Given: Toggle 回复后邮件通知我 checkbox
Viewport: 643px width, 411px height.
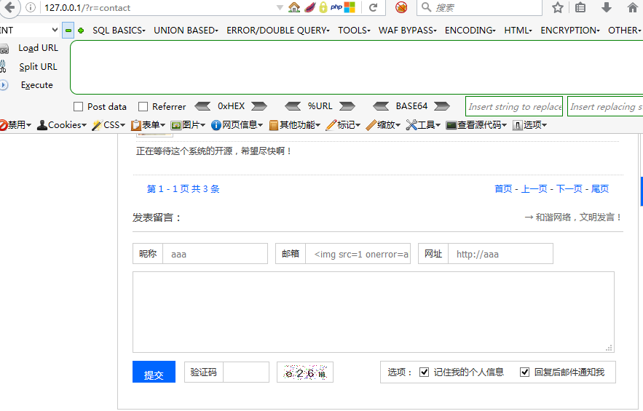Looking at the screenshot, I should click(524, 372).
